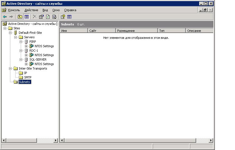Go back with the Back arrow
Viewport: 235px width, 150px height.
coord(5,17)
